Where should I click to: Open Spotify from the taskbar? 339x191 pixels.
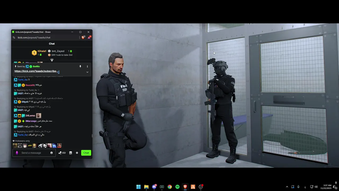[x=177, y=187]
